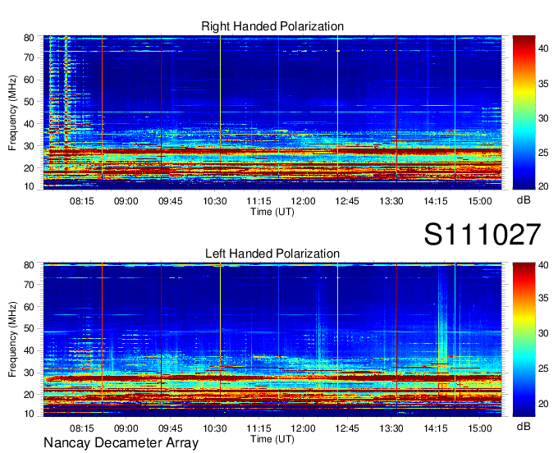558x453 pixels.
Task: Click the dB unit label under bottom colorbar
Action: [x=524, y=426]
